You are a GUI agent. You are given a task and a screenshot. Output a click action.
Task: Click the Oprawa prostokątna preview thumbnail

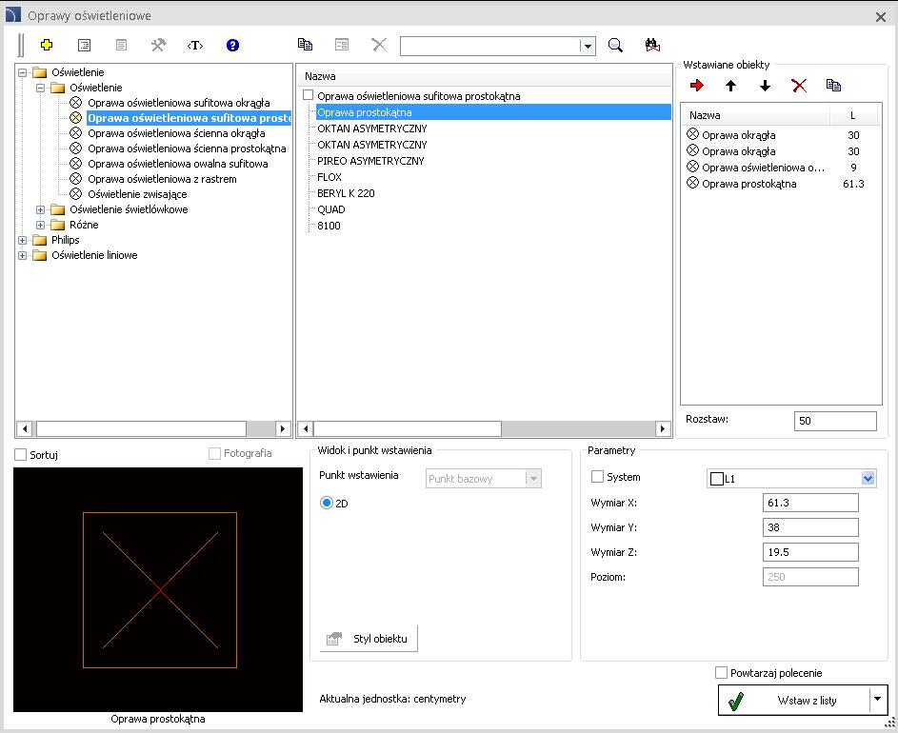pyautogui.click(x=158, y=590)
